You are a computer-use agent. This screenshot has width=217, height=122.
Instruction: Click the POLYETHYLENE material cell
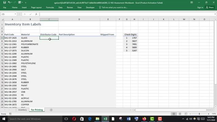(x=30, y=63)
